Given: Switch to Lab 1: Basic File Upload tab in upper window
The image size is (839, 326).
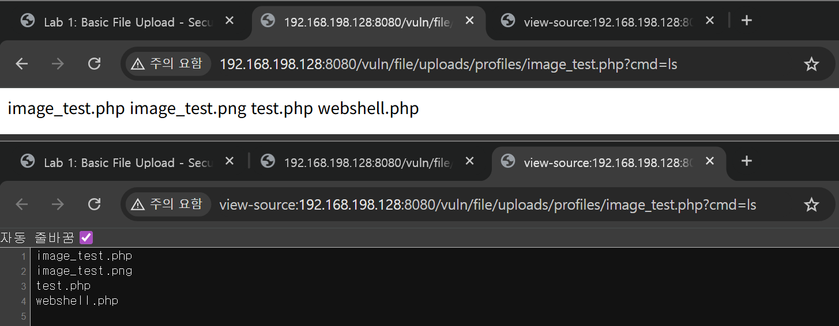Looking at the screenshot, I should (127, 22).
